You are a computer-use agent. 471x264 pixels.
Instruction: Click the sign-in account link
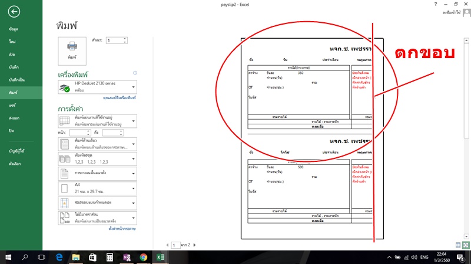[x=451, y=12]
